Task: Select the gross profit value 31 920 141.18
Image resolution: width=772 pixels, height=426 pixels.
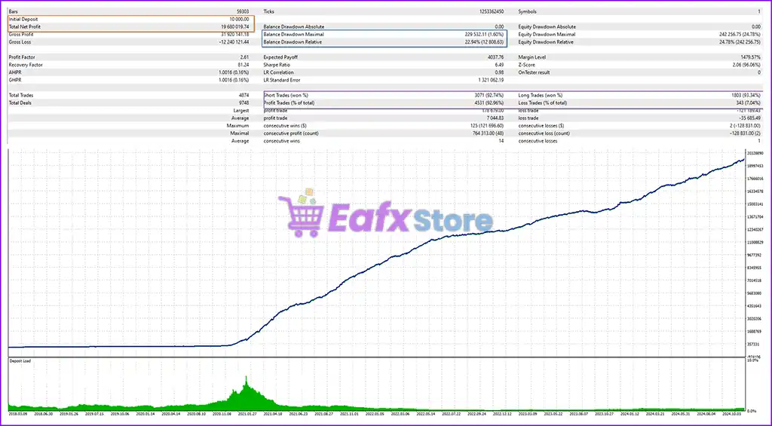Action: (x=235, y=35)
